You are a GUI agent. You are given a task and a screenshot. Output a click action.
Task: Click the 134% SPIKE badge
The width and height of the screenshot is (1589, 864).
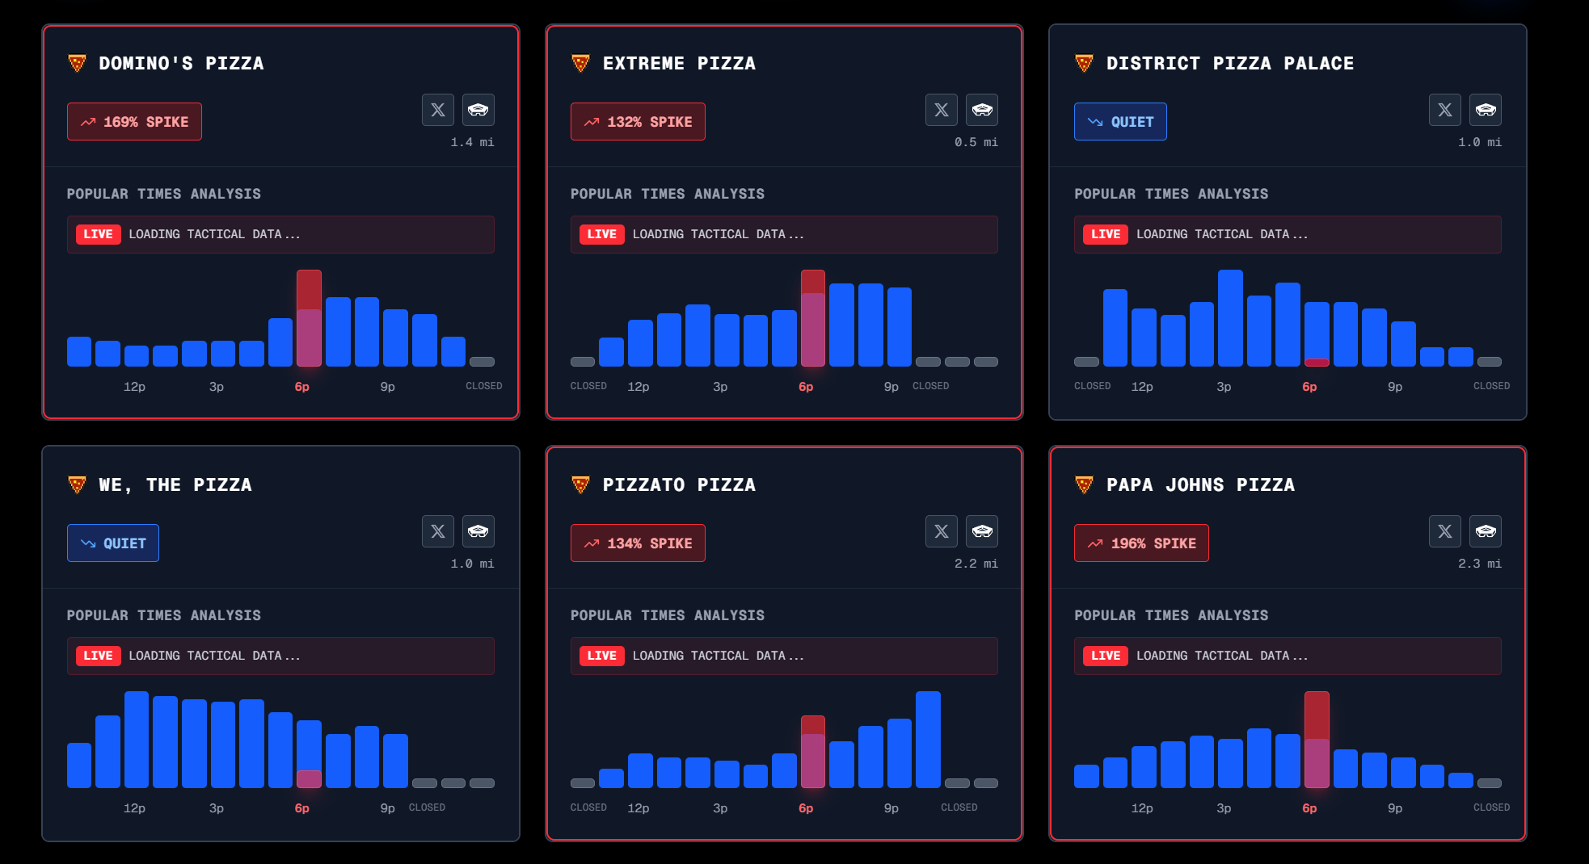pos(638,543)
